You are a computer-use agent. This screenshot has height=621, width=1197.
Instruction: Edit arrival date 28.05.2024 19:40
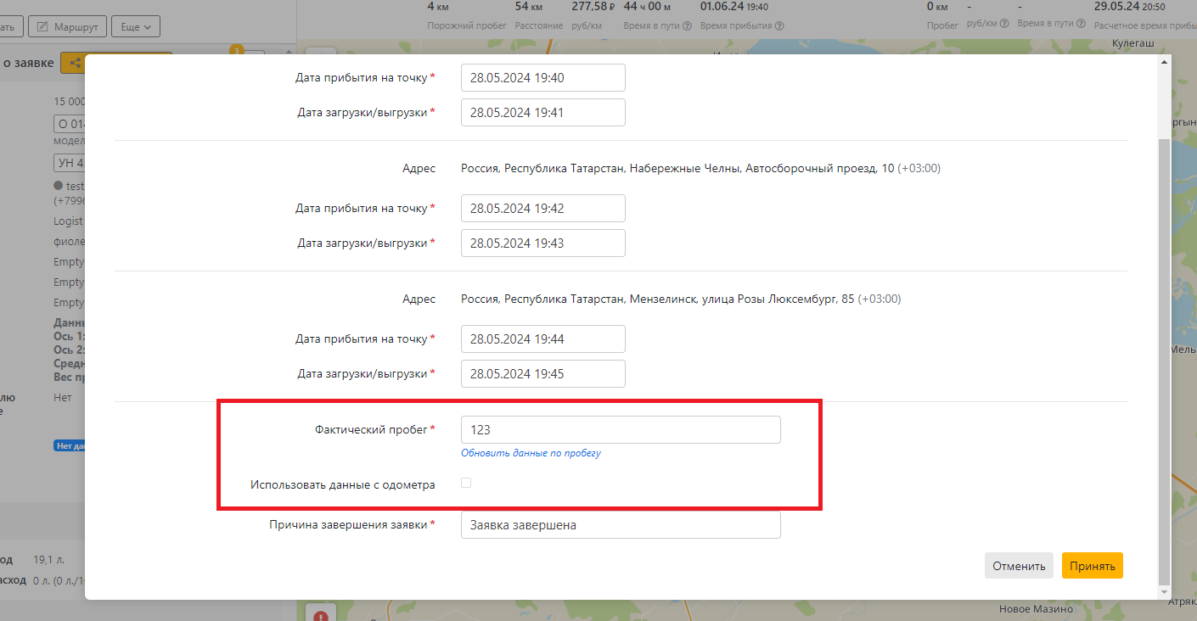[543, 77]
